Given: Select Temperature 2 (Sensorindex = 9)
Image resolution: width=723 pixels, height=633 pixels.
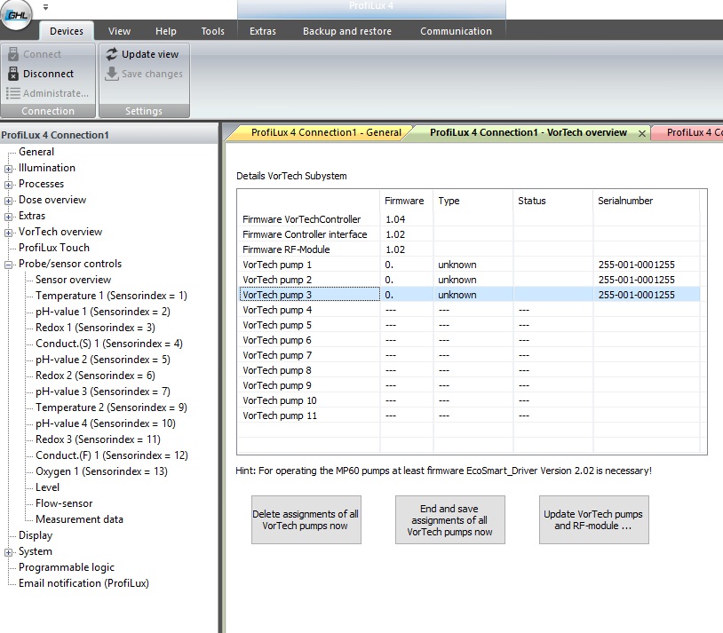Looking at the screenshot, I should pyautogui.click(x=111, y=407).
